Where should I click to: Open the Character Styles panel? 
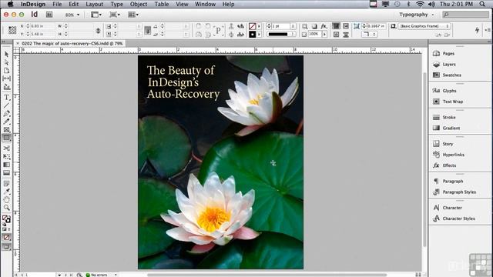[x=454, y=219]
